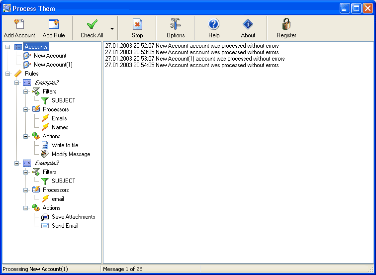Click the Names lightning bolt icon
Image resolution: width=376 pixels, height=275 pixels.
[x=45, y=127]
